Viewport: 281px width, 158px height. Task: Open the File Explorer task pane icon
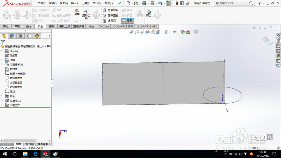point(278,46)
